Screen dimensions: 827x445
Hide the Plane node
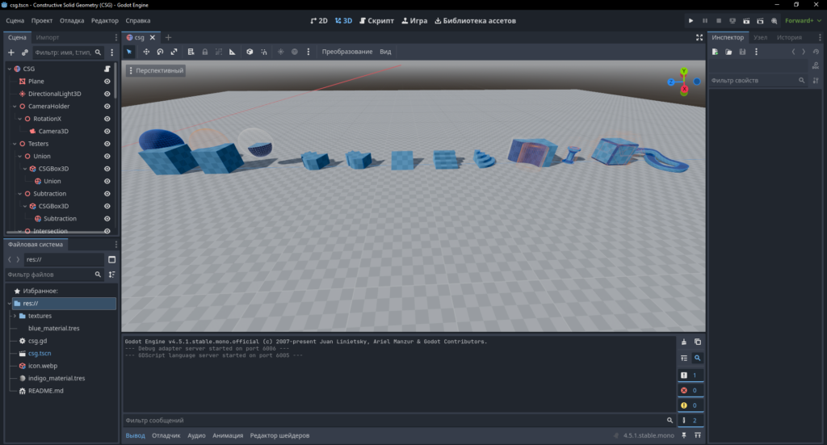pyautogui.click(x=107, y=82)
